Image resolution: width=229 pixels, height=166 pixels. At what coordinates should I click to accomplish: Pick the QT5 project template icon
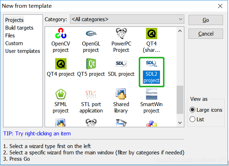tap(91, 64)
